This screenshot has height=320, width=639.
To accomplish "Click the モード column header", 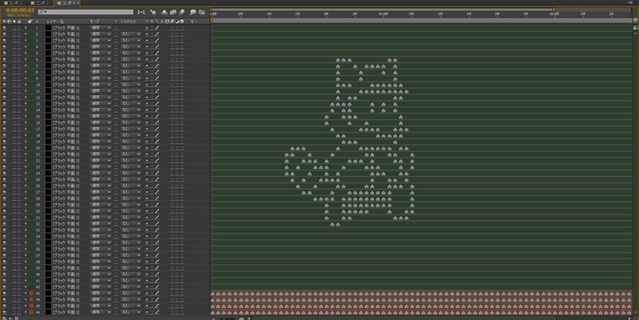I will 94,22.
